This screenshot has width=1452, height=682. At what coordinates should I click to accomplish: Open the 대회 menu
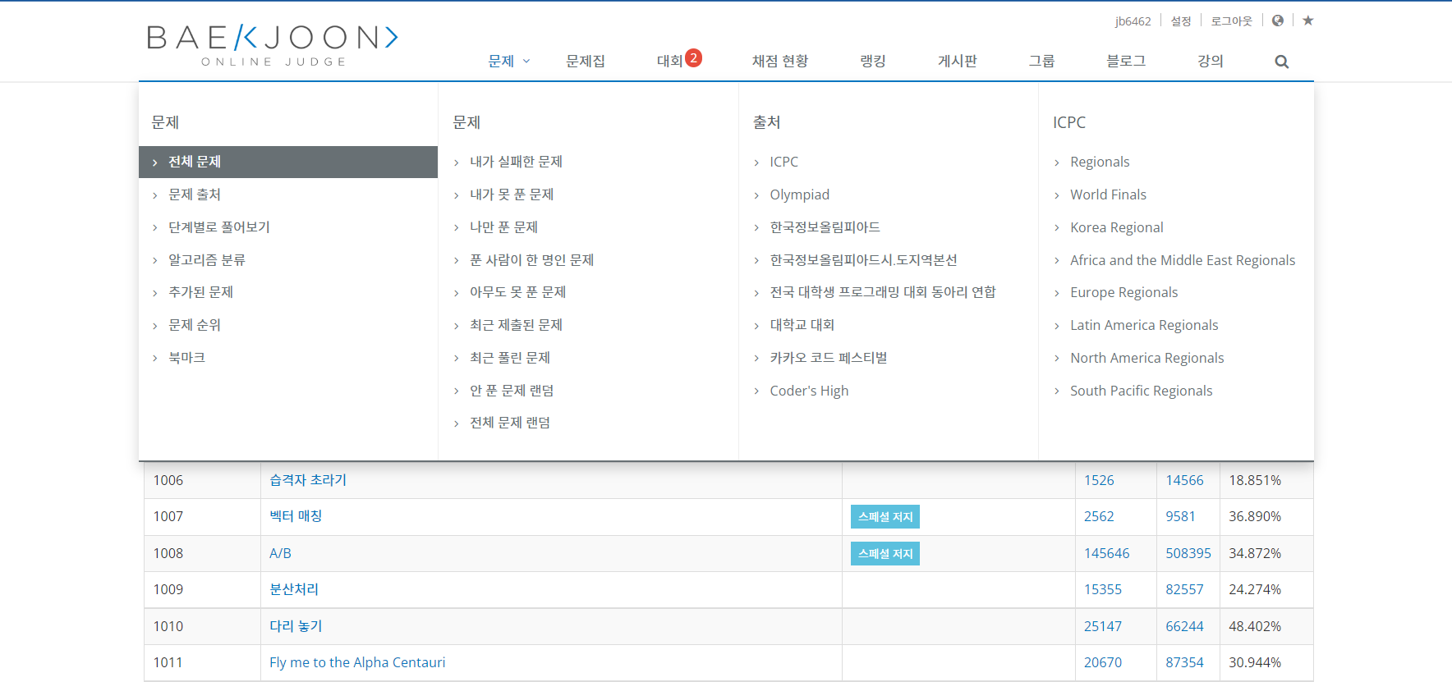click(x=669, y=61)
